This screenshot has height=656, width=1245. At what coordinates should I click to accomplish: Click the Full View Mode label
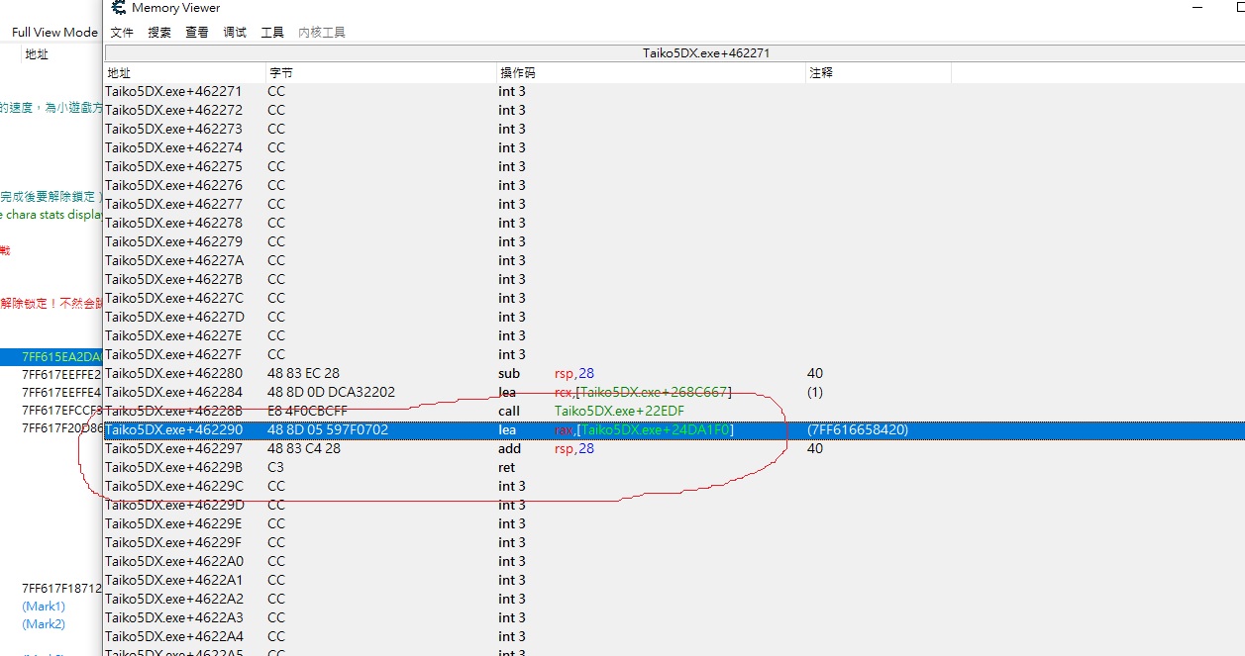[54, 33]
